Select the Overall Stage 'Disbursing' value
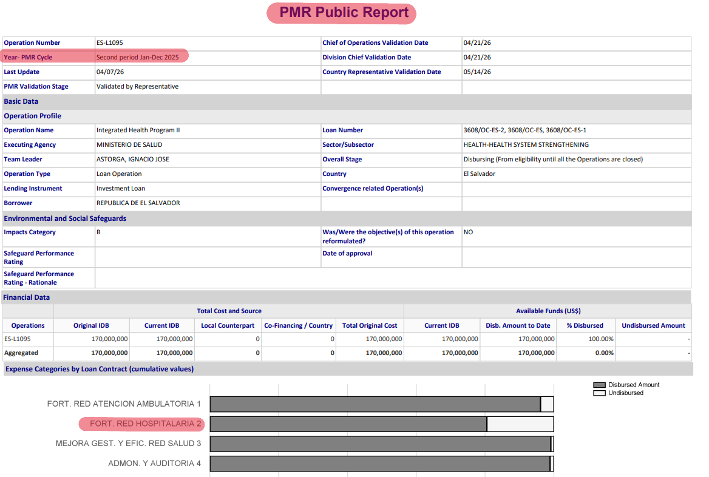Image resolution: width=709 pixels, height=477 pixels. click(553, 159)
